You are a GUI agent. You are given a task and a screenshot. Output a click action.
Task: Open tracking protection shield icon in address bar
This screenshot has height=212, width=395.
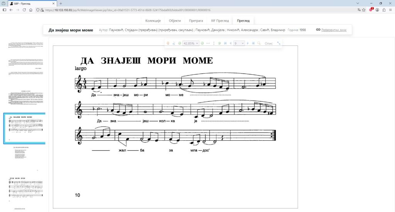click(x=38, y=10)
